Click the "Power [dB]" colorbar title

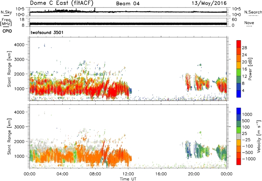coord(250,69)
